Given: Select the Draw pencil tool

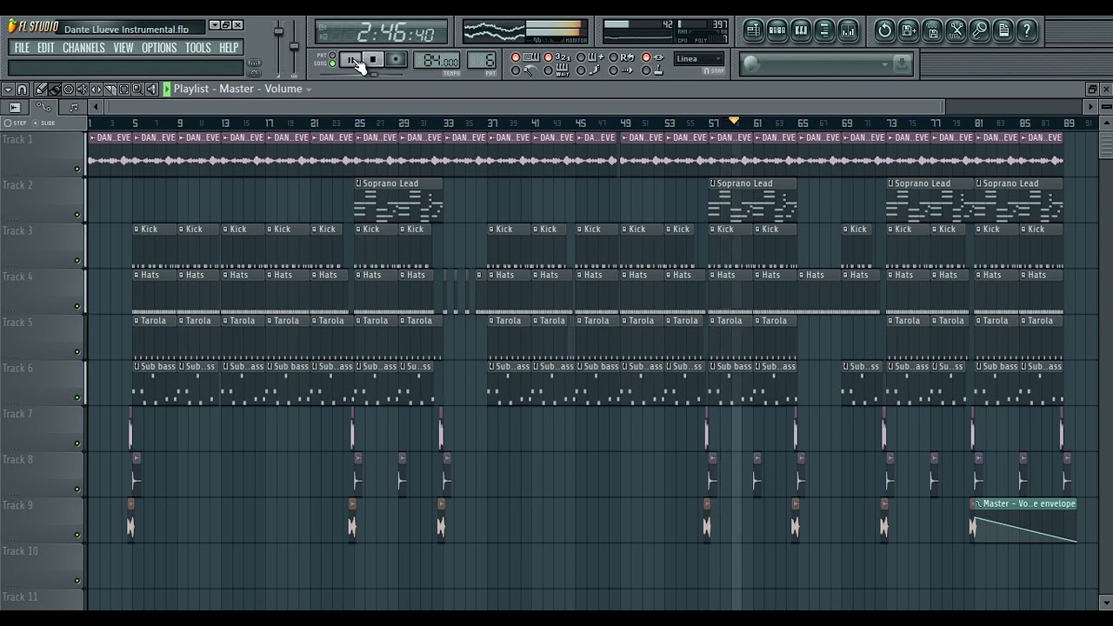Looking at the screenshot, I should click(x=41, y=89).
